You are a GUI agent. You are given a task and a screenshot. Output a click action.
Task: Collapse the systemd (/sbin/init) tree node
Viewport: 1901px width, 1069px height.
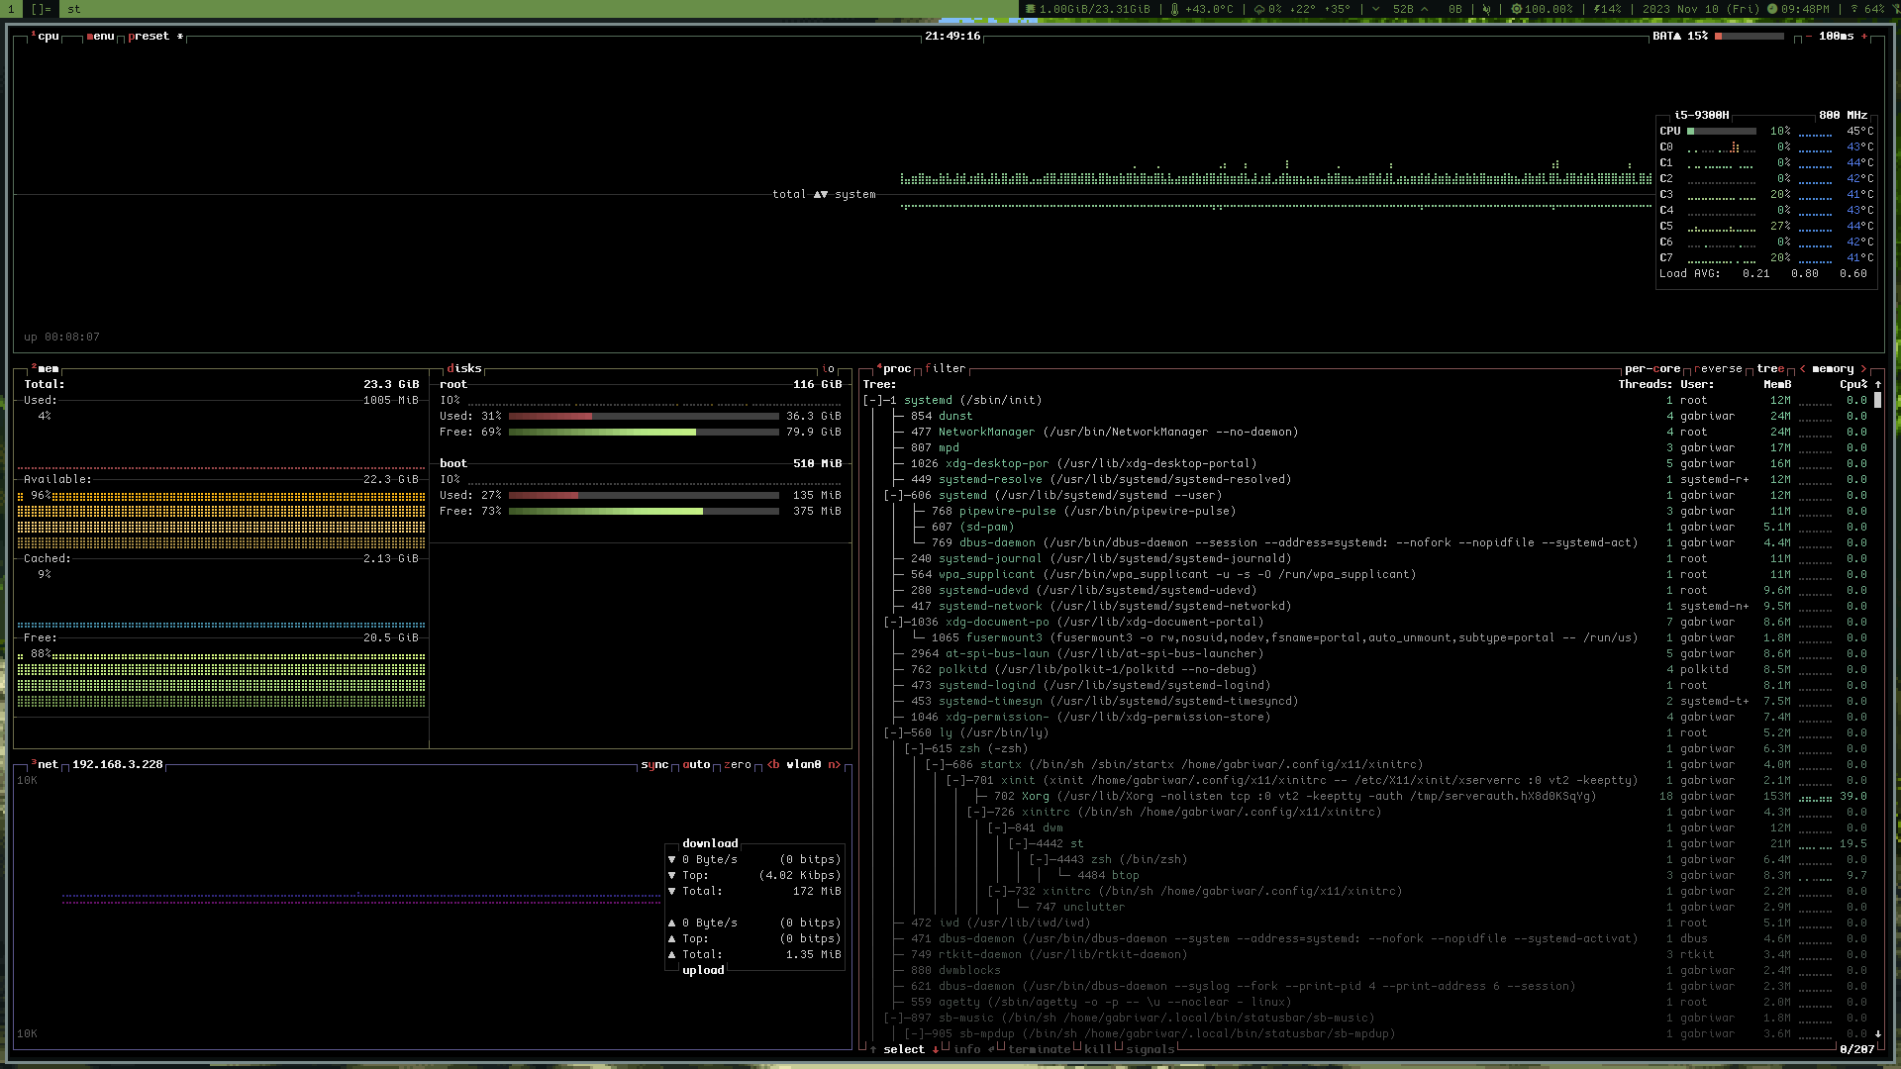click(872, 400)
